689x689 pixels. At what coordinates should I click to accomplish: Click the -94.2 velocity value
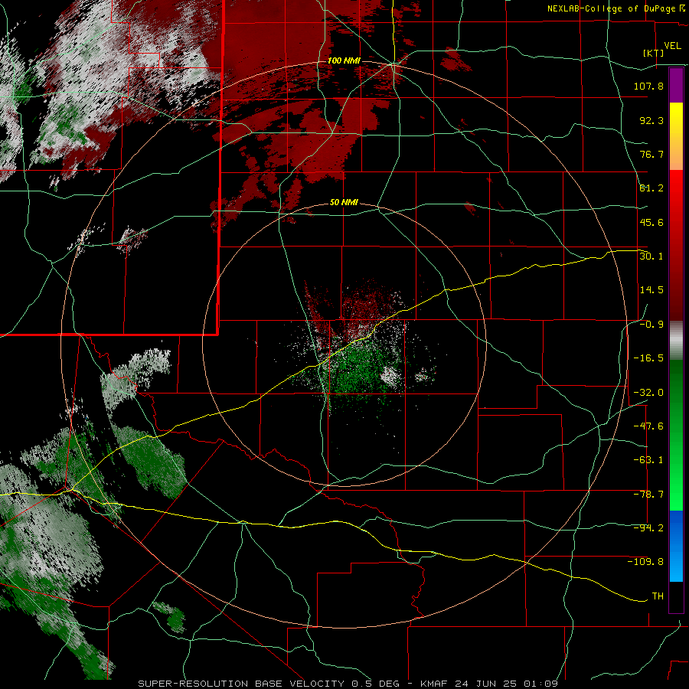pyautogui.click(x=648, y=528)
